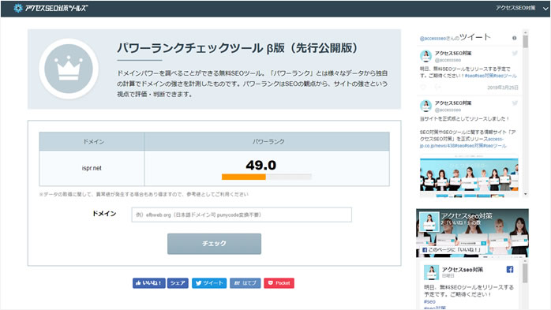
Task: Click Facebook post author avatar
Action: (x=431, y=272)
